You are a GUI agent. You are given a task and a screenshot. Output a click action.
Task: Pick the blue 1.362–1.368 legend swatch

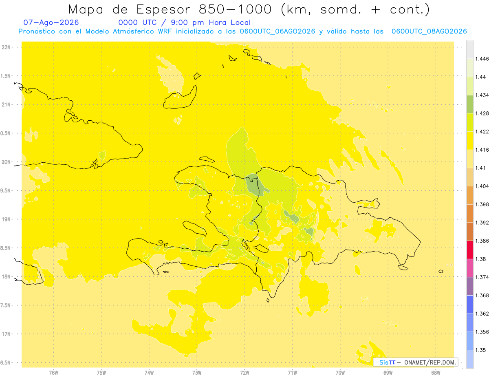(x=470, y=305)
